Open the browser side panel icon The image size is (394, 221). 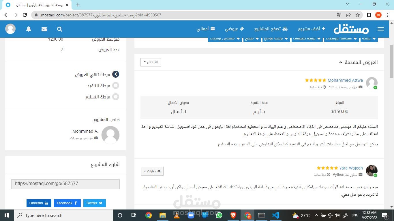(369, 15)
